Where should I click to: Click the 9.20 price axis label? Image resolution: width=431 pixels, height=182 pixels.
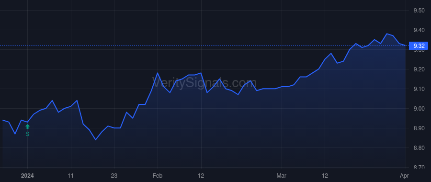coord(420,69)
